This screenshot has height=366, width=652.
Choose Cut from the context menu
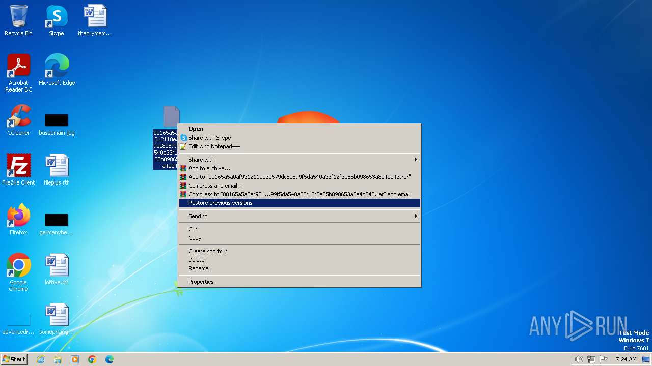coord(300,229)
